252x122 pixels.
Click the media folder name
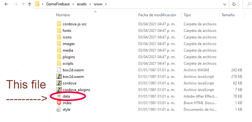pyautogui.click(x=68, y=50)
